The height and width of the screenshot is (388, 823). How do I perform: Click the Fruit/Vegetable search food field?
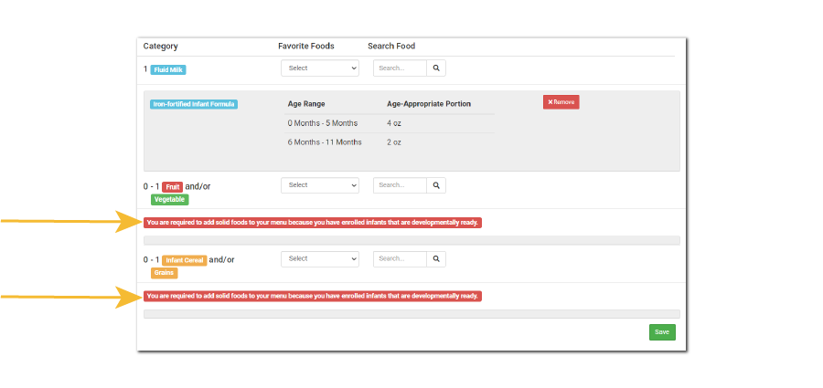[400, 185]
